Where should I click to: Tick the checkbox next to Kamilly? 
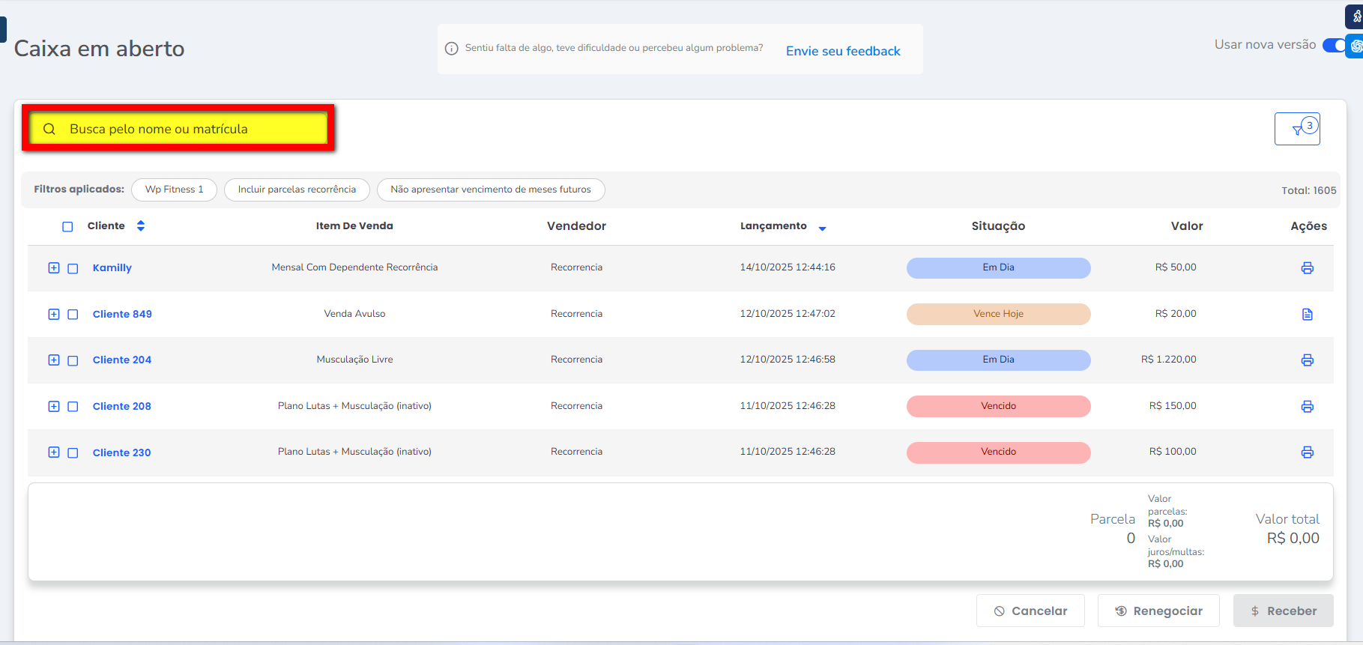73,268
